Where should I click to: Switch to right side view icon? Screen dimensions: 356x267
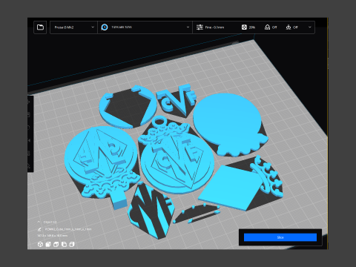pos(72,245)
